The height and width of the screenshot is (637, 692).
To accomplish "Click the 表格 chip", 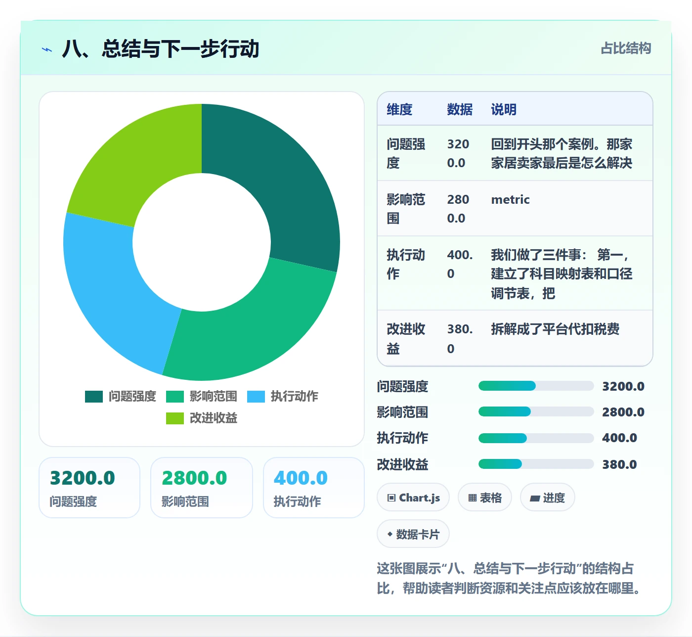I will point(485,498).
